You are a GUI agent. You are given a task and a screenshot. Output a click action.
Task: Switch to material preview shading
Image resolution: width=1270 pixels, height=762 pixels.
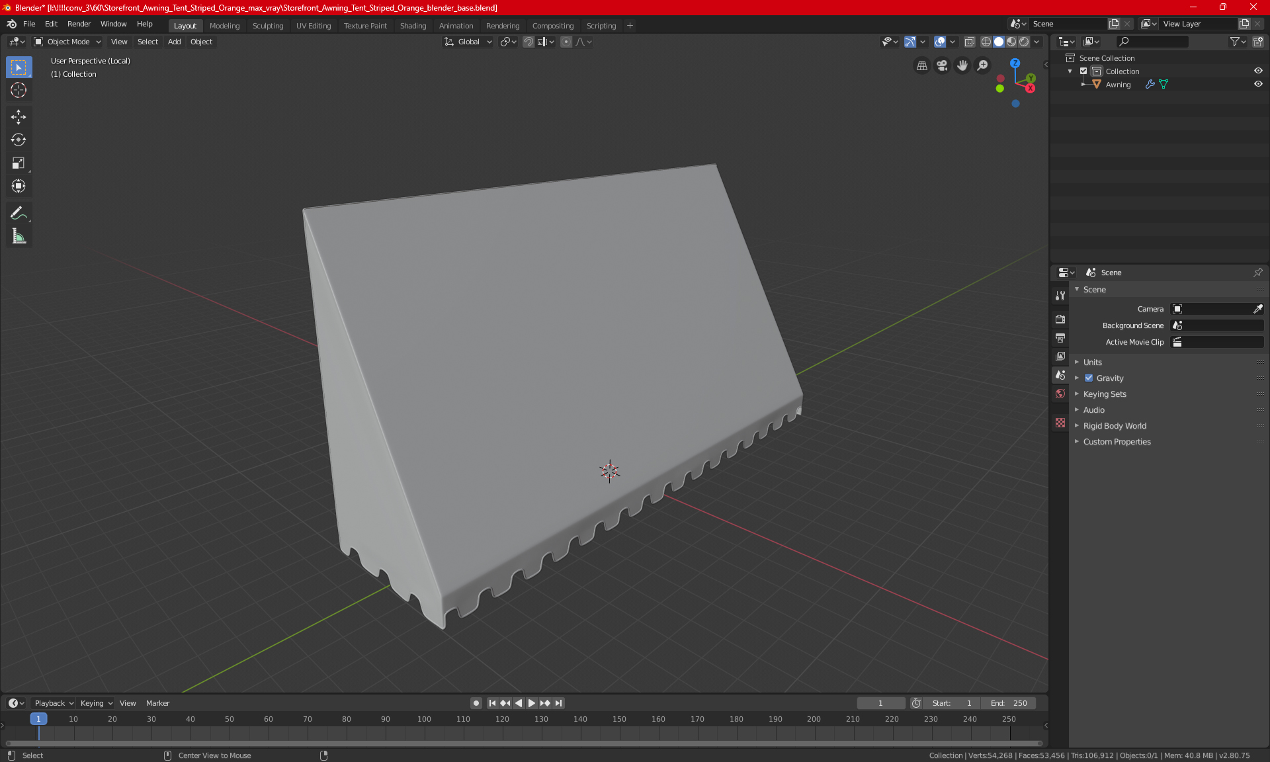point(1011,42)
